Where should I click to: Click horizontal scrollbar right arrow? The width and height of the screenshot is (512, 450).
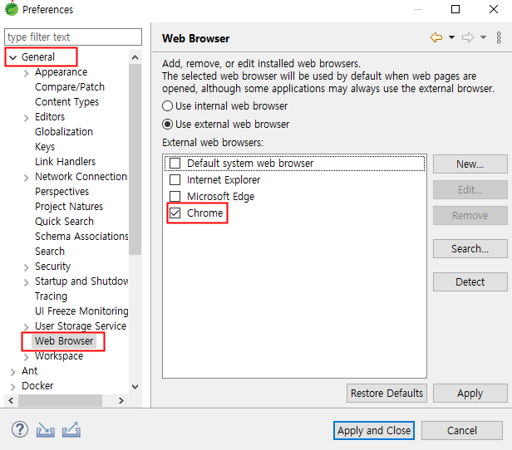pos(121,400)
